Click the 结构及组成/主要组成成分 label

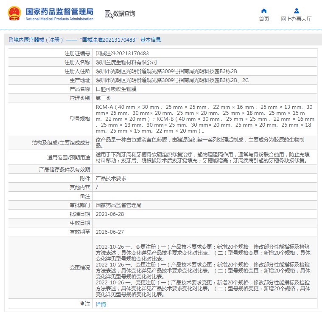coord(61,143)
